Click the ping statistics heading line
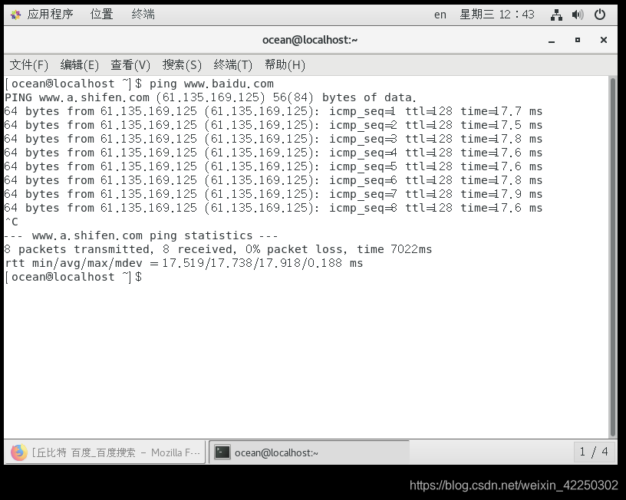This screenshot has width=626, height=500. click(141, 236)
